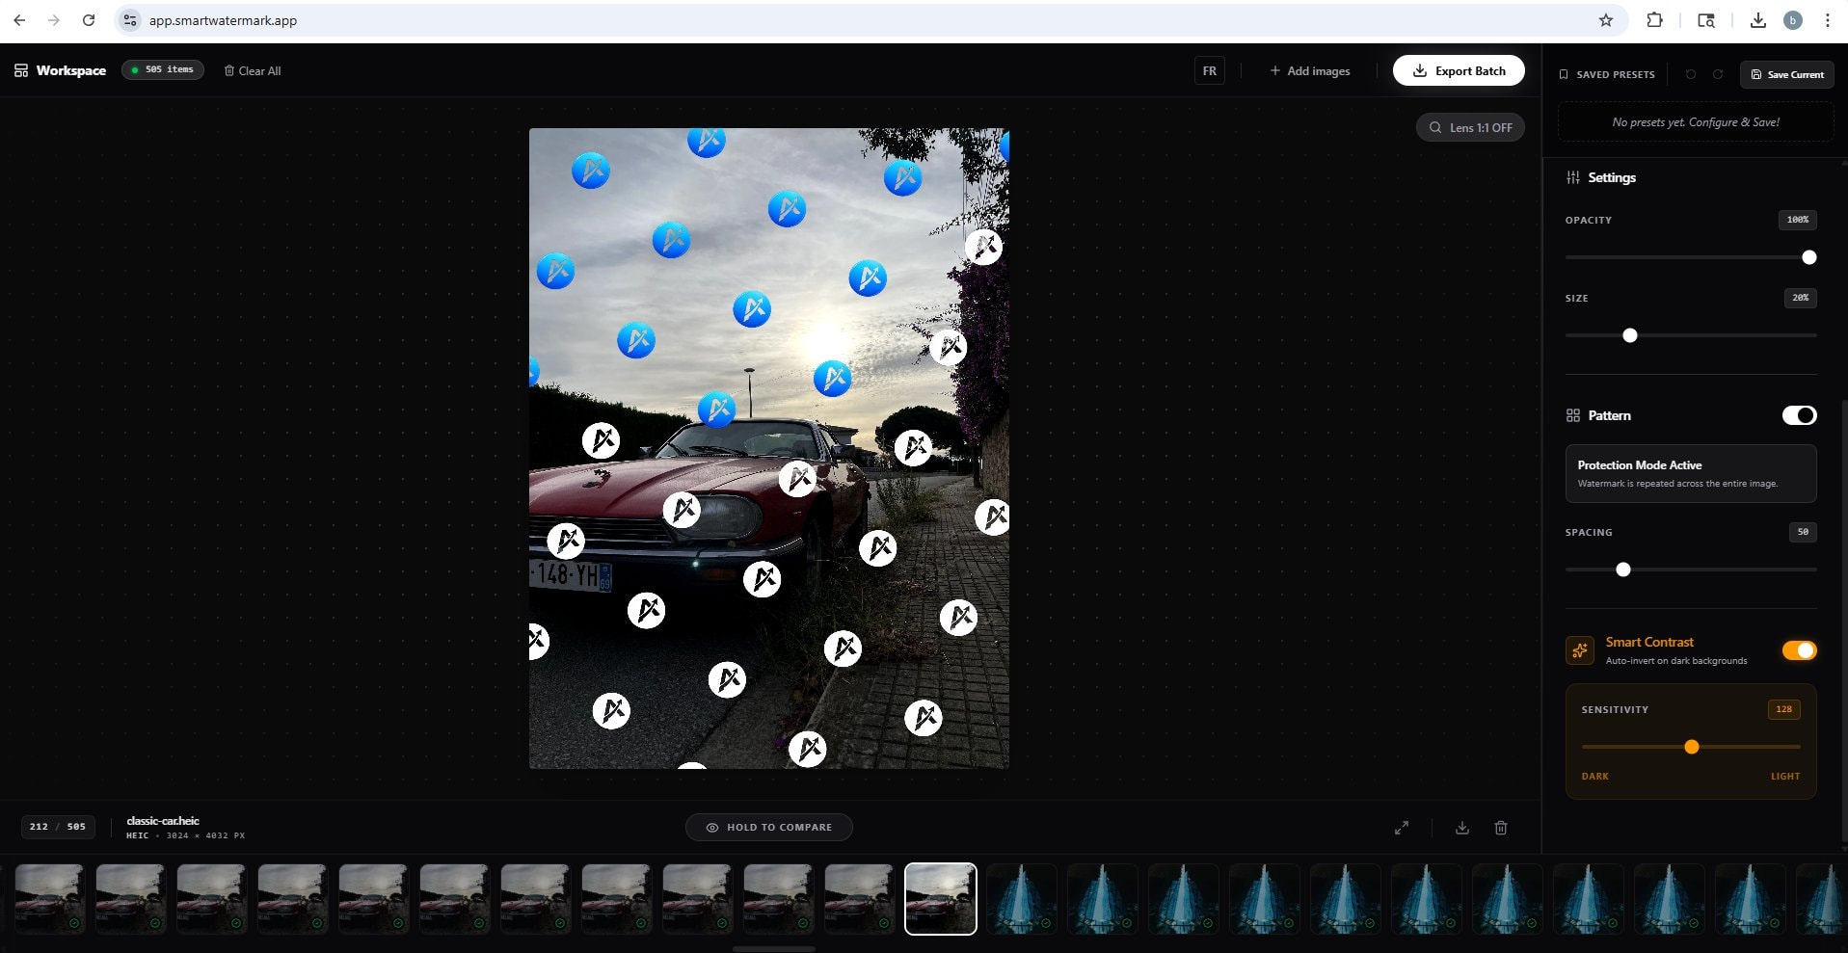Click the main watermarked image preview
Image resolution: width=1848 pixels, height=953 pixels.
769,448
